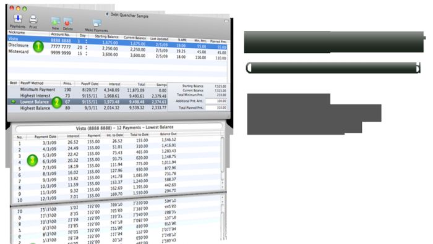Click balance due value 1,546.52

(168, 140)
